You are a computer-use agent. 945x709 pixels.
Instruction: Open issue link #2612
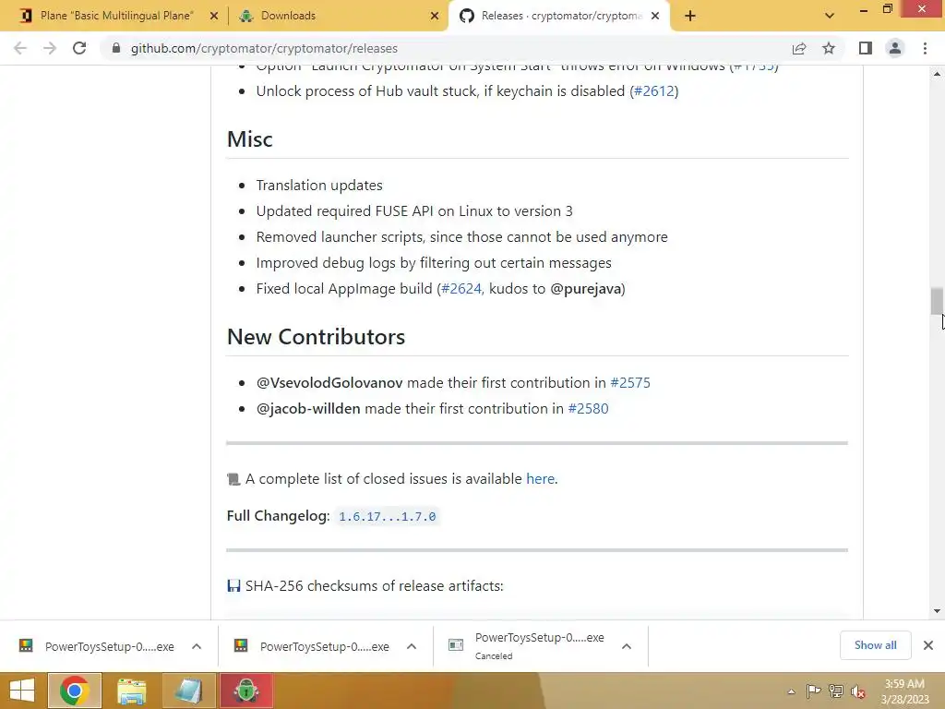pyautogui.click(x=654, y=91)
